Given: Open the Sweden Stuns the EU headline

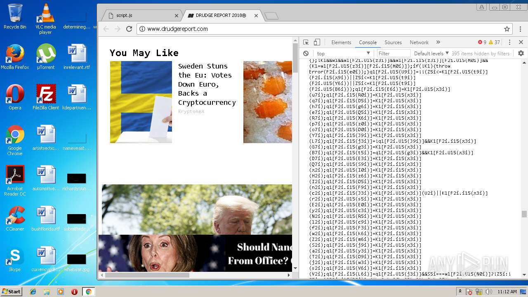Looking at the screenshot, I should [207, 84].
